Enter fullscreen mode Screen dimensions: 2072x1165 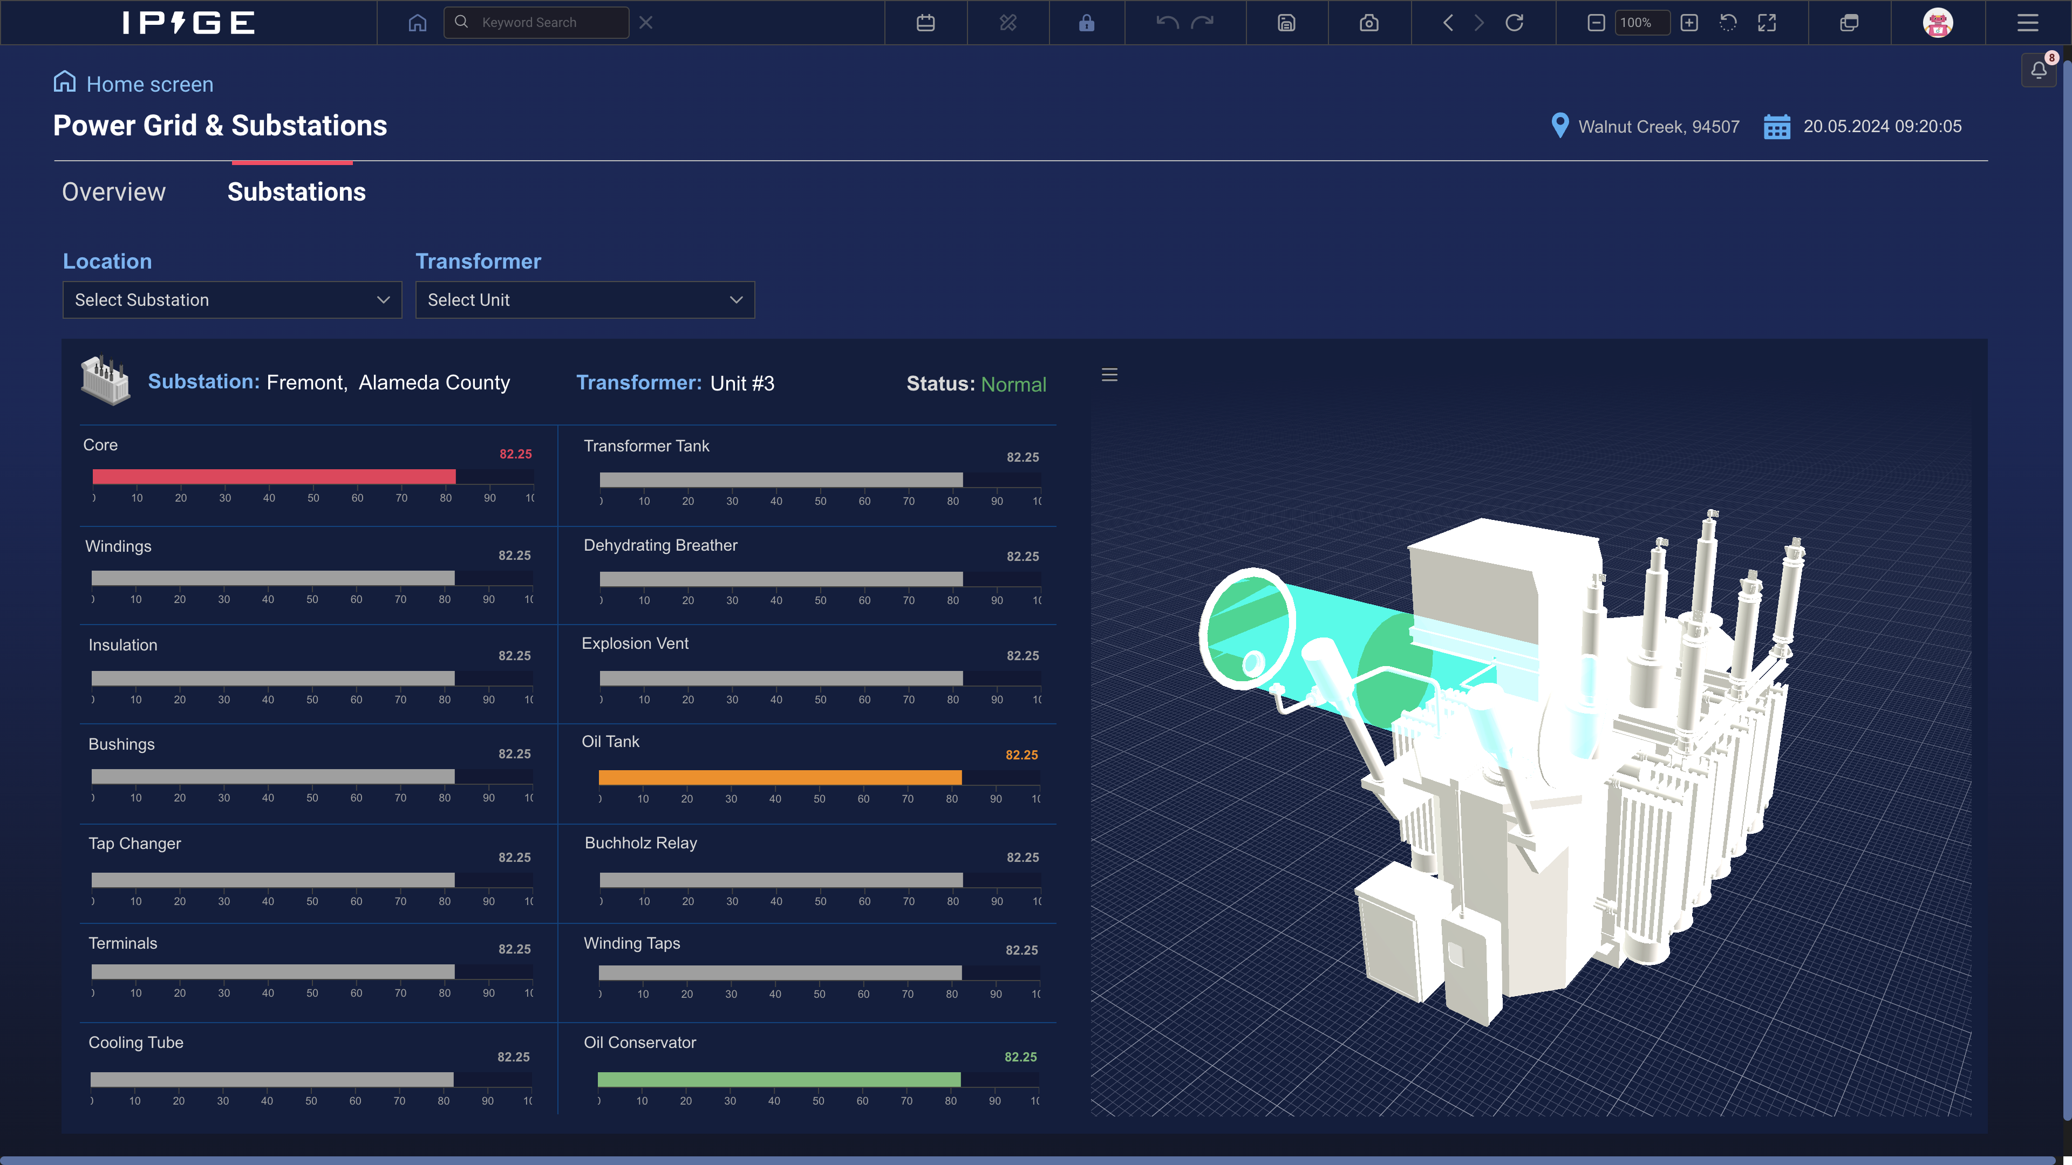(x=1767, y=23)
